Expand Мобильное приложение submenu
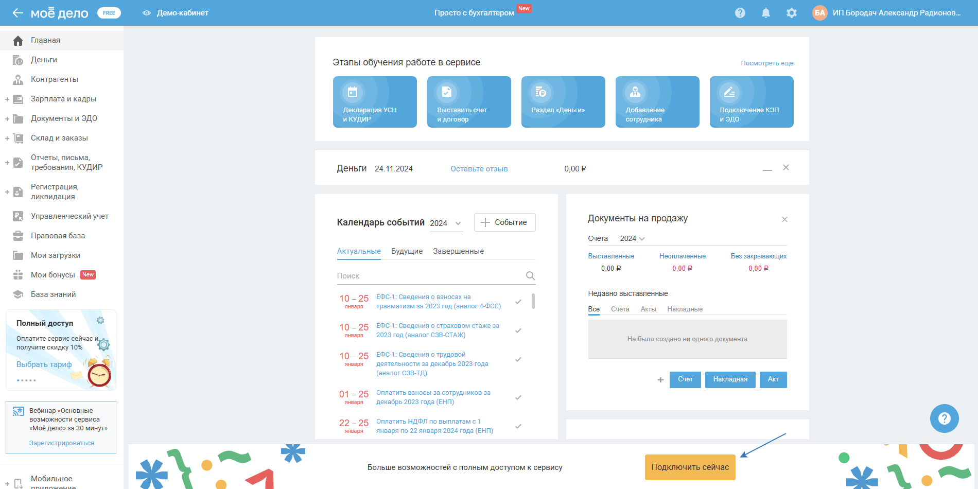This screenshot has width=978, height=489. [x=7, y=484]
